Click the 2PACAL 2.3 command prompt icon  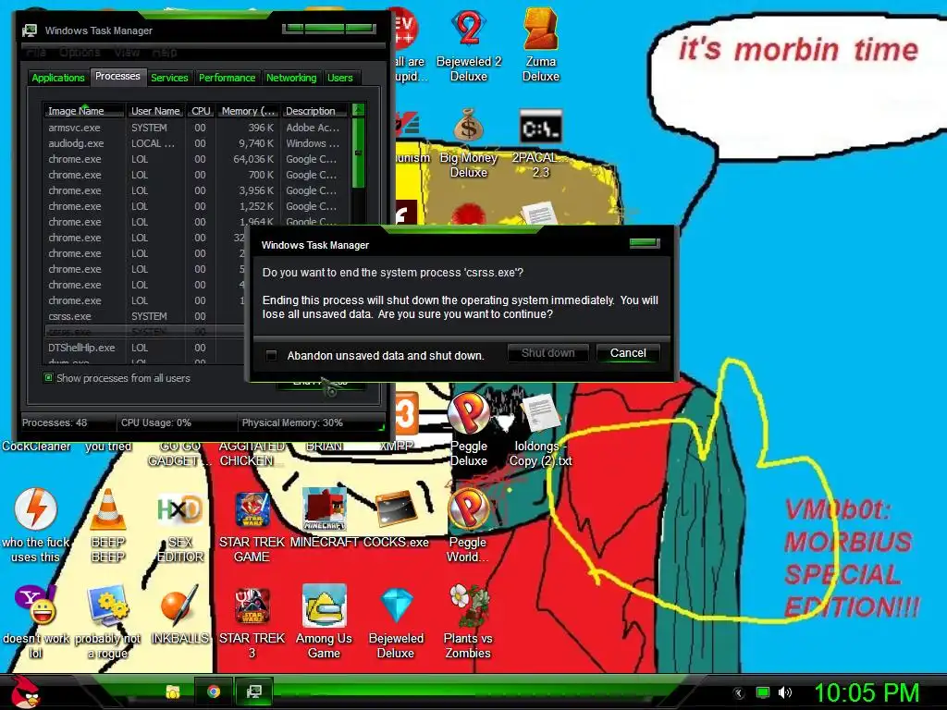(540, 127)
